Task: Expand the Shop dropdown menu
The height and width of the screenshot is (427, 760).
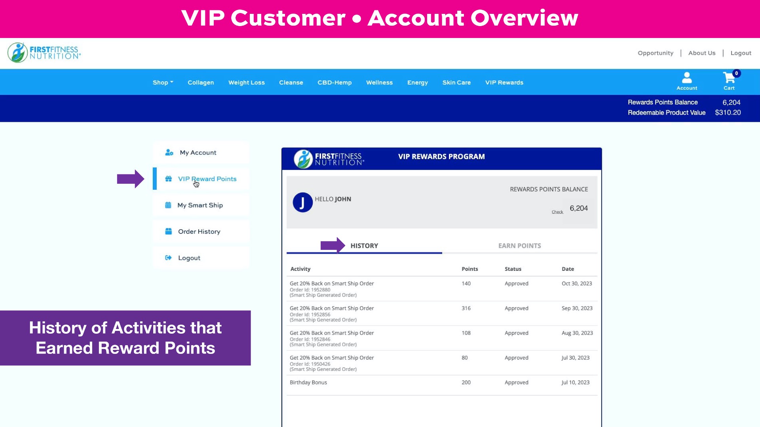Action: [163, 82]
